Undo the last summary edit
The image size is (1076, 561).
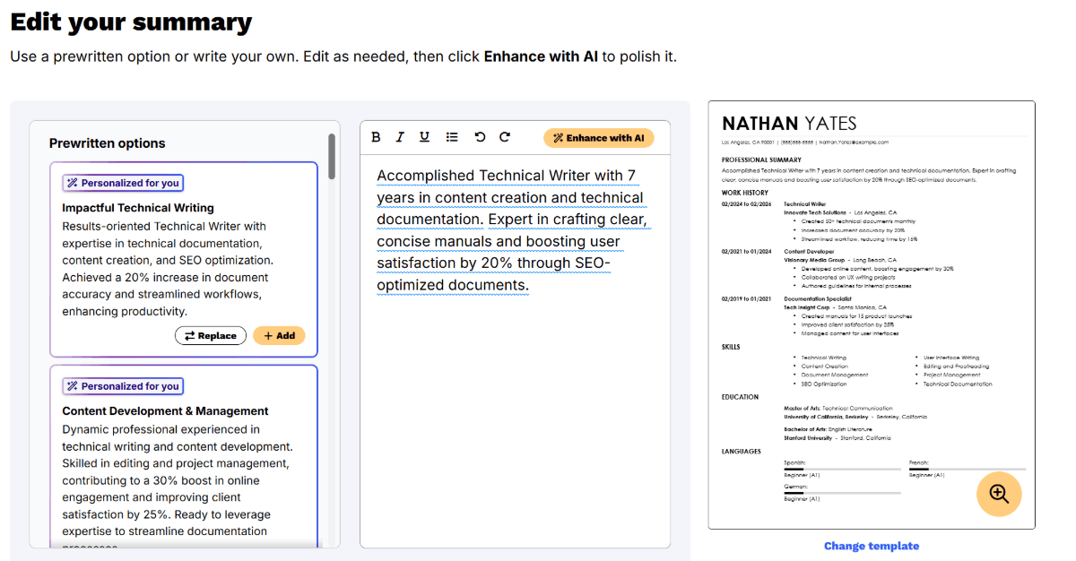click(480, 136)
